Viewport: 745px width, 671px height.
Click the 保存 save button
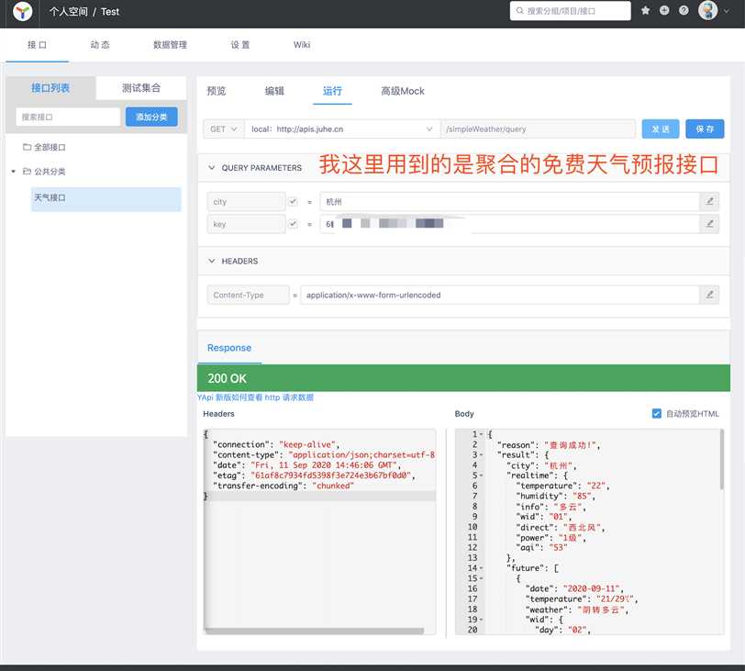705,129
